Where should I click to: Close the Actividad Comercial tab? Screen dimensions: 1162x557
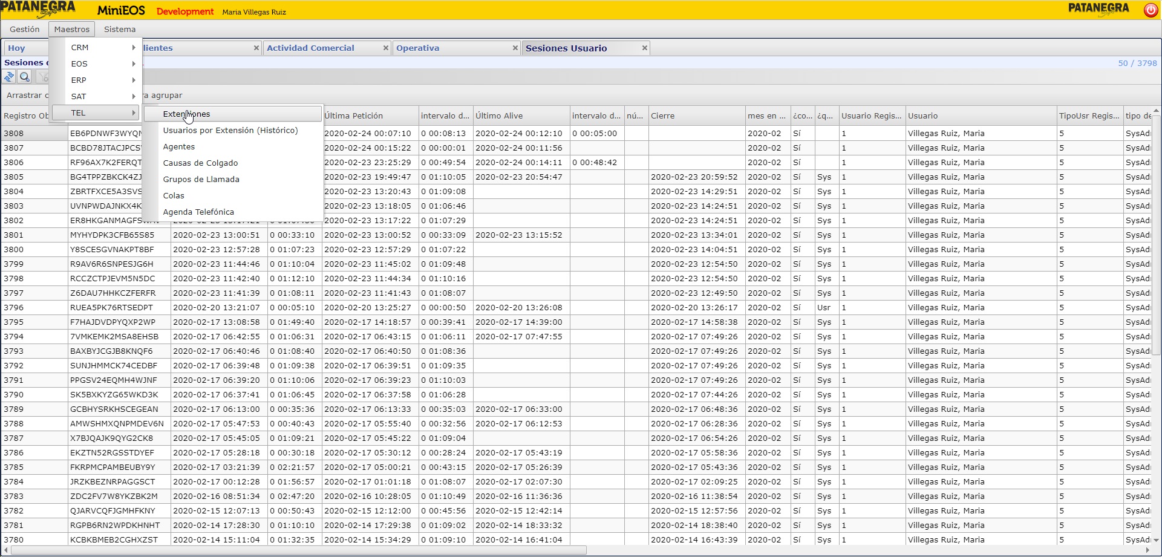385,48
